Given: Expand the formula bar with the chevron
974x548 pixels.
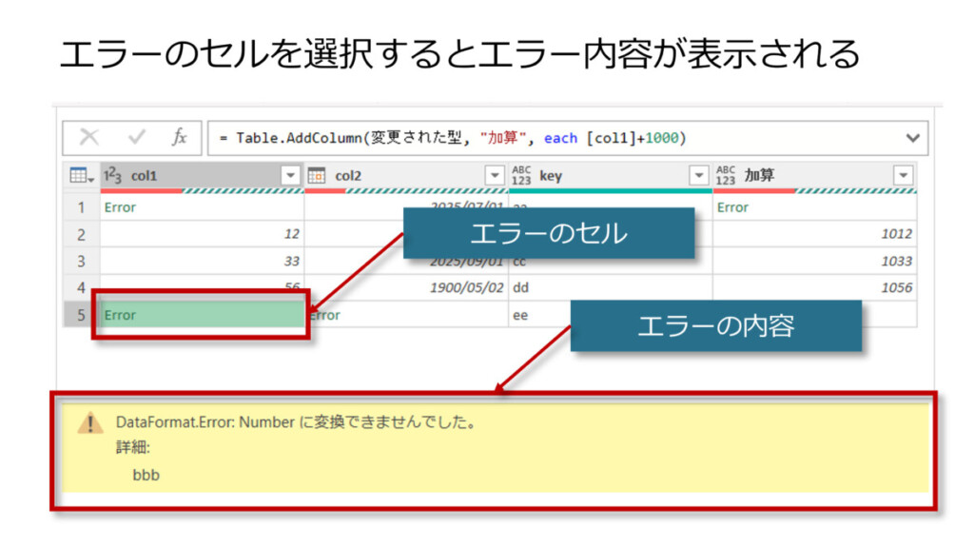Looking at the screenshot, I should tap(913, 138).
